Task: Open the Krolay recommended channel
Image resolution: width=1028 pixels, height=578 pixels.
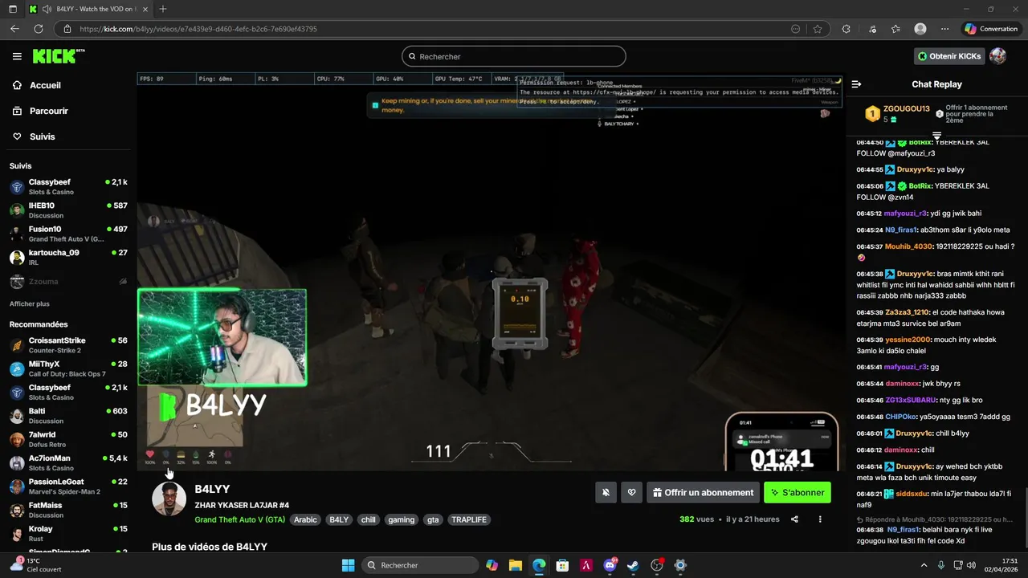Action: point(68,534)
